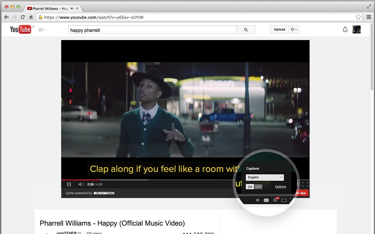Click the MUSIXMATCH lyrics credit

click(104, 193)
